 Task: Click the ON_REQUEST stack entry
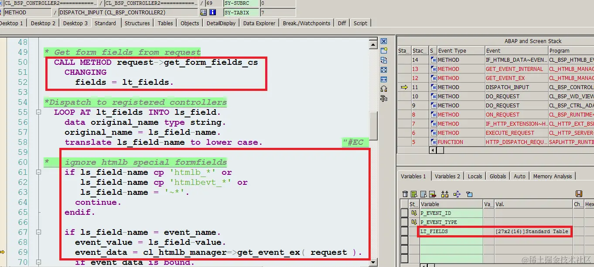click(516, 115)
